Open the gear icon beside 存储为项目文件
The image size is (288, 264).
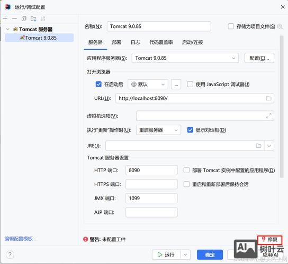[x=280, y=26]
